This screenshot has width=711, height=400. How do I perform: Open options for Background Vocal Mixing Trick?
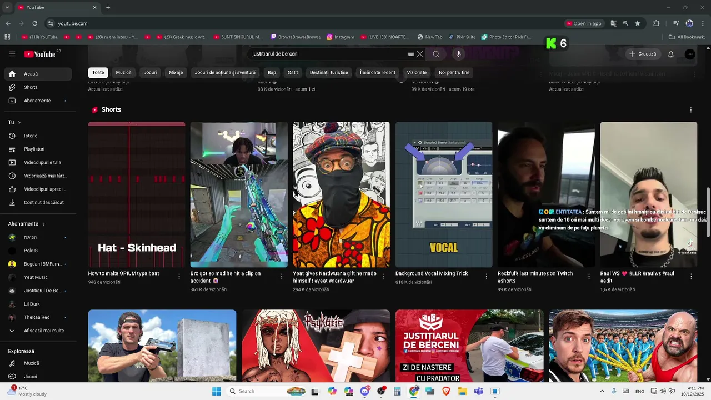click(x=487, y=276)
